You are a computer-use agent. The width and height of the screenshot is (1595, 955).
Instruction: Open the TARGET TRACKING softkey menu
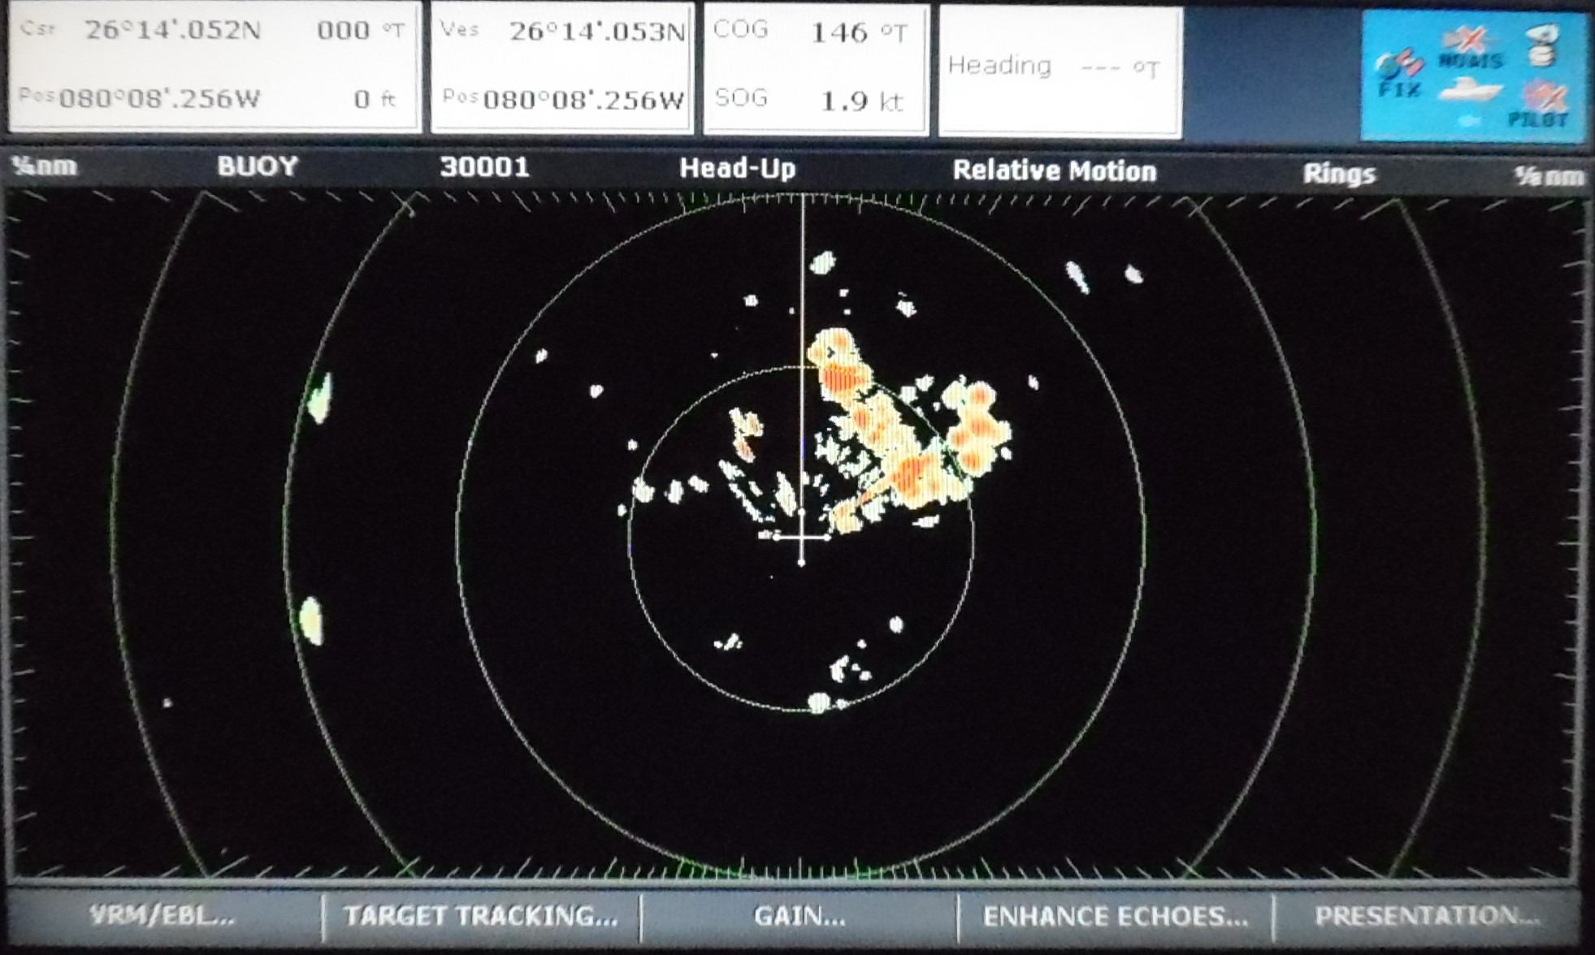coord(480,916)
